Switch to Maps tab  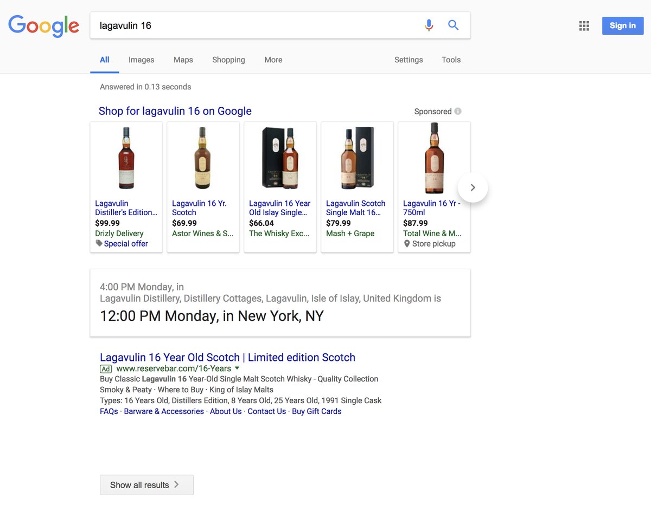(x=183, y=60)
